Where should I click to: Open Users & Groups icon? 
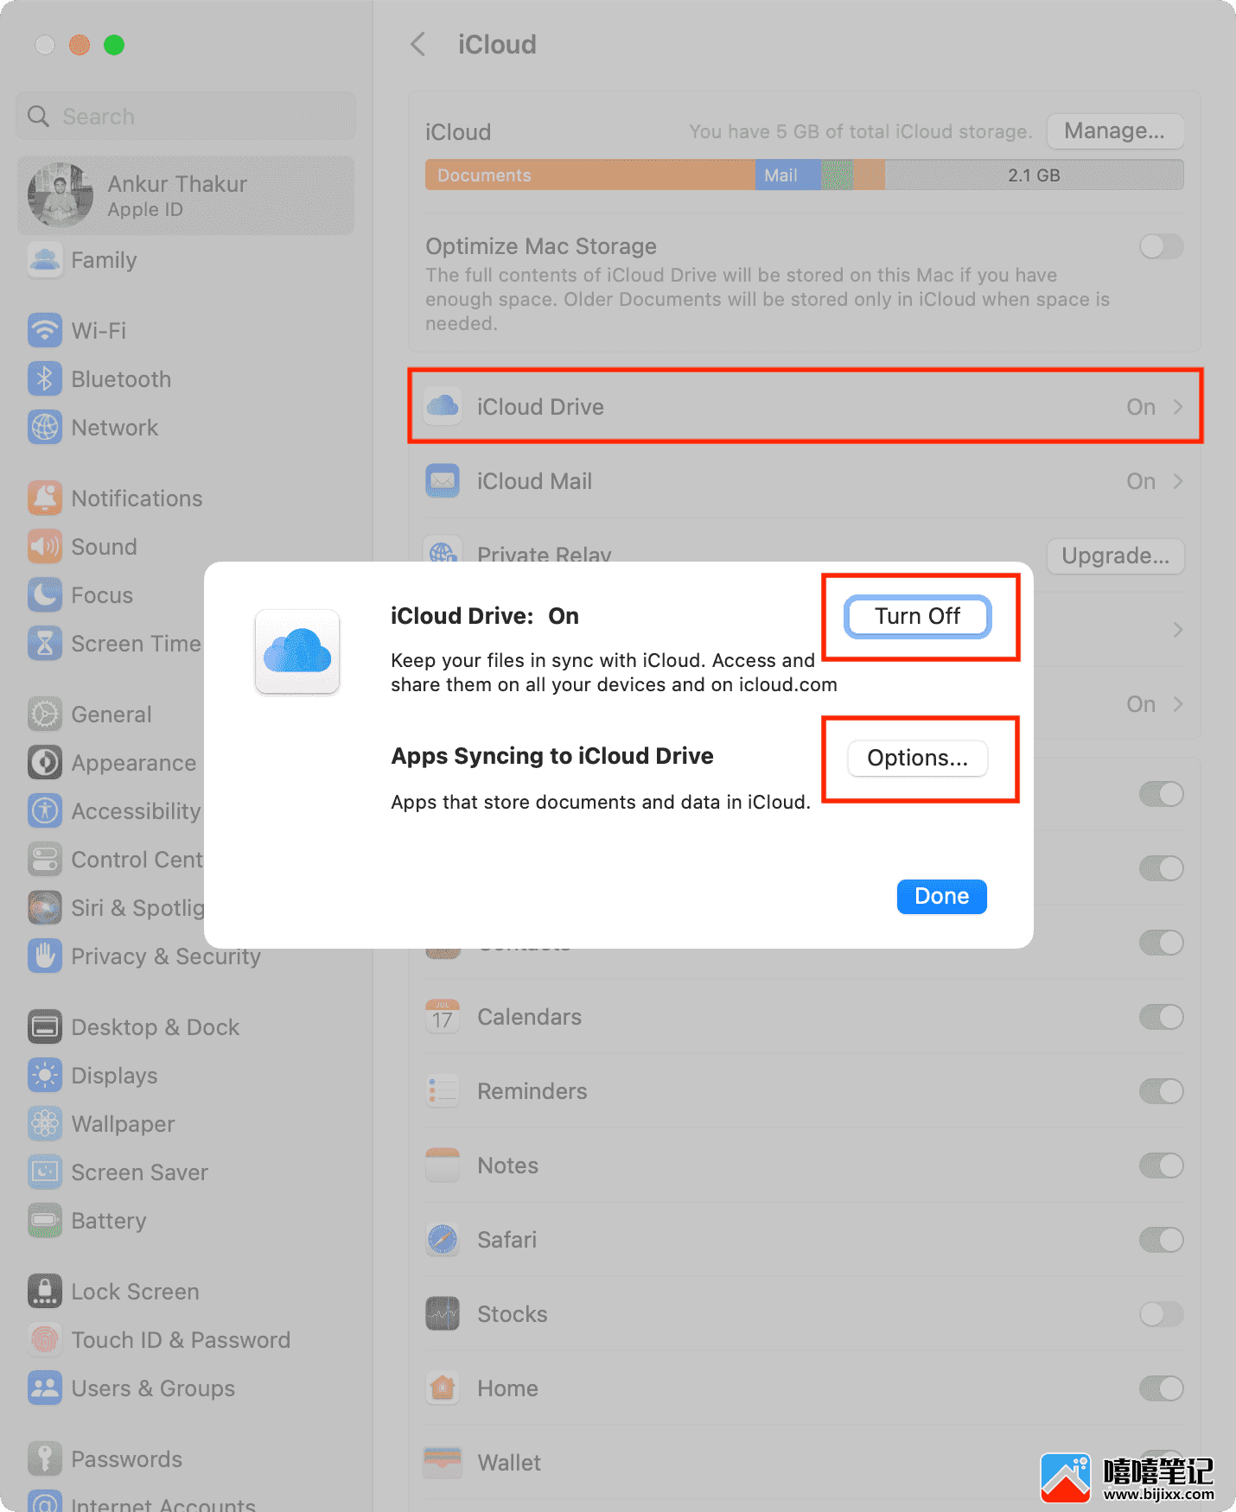[45, 1388]
